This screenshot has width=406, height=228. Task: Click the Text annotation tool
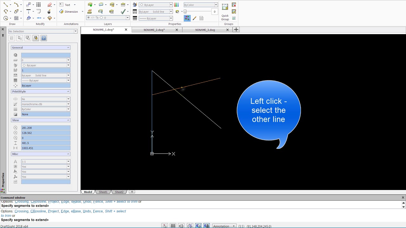(65, 5)
